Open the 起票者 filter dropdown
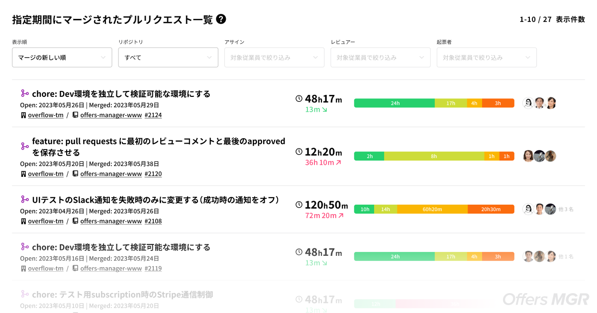The image size is (597, 313). pyautogui.click(x=487, y=58)
